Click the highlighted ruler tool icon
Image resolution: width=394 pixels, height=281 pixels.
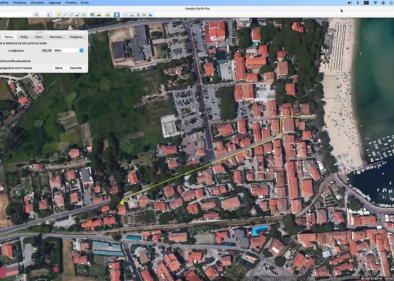tap(116, 15)
